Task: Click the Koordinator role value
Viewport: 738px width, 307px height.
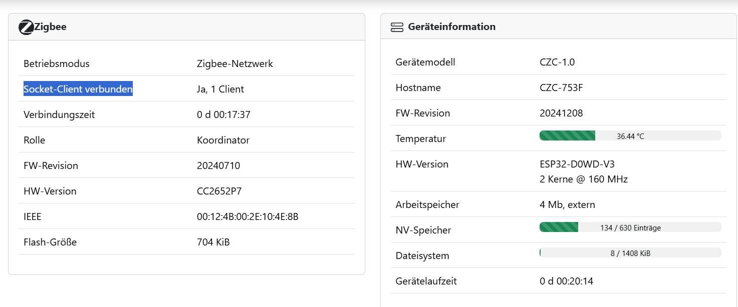Action: click(x=223, y=140)
